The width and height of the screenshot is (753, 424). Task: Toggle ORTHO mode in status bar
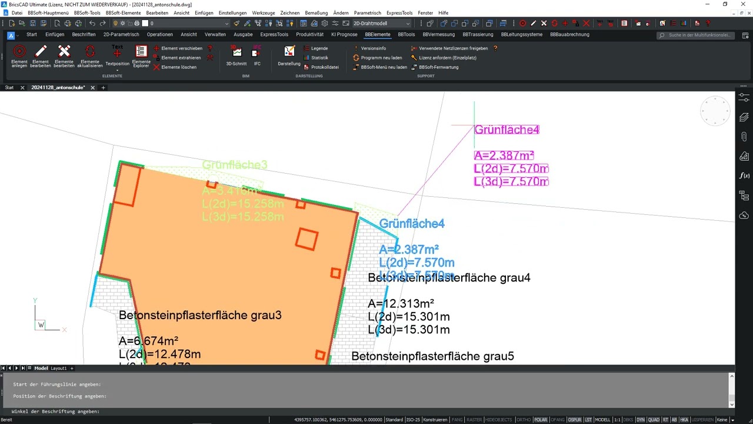point(523,420)
